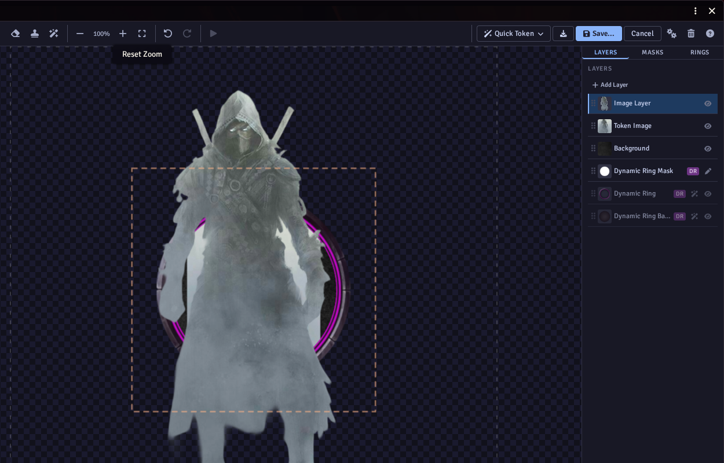Open the help question mark icon
724x463 pixels.
click(710, 34)
